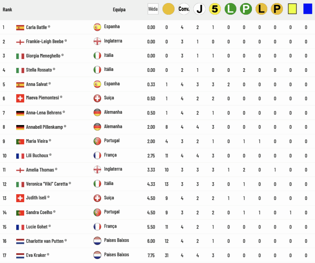
Task: Open Carla Batlle's player profile
Action: pos(36,27)
